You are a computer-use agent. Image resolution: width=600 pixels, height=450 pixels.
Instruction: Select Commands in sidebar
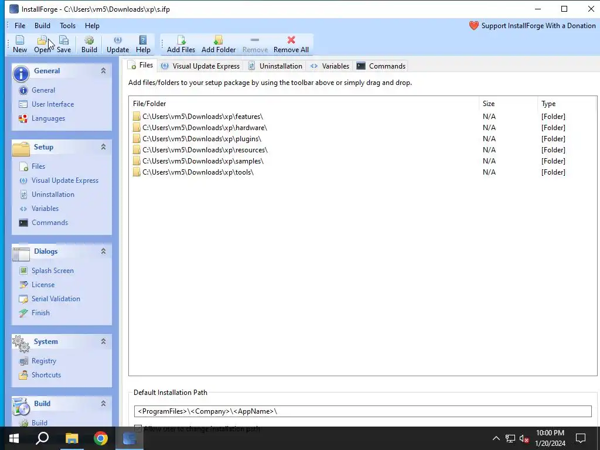tap(50, 223)
